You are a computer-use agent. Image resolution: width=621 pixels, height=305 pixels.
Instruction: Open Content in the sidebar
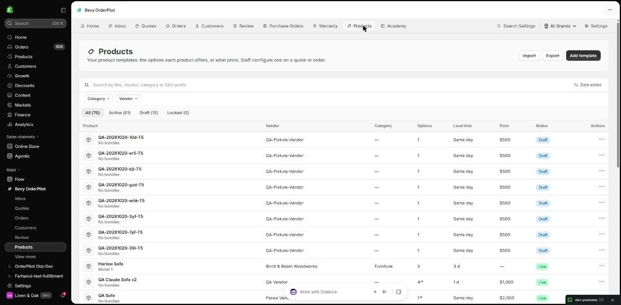click(23, 95)
